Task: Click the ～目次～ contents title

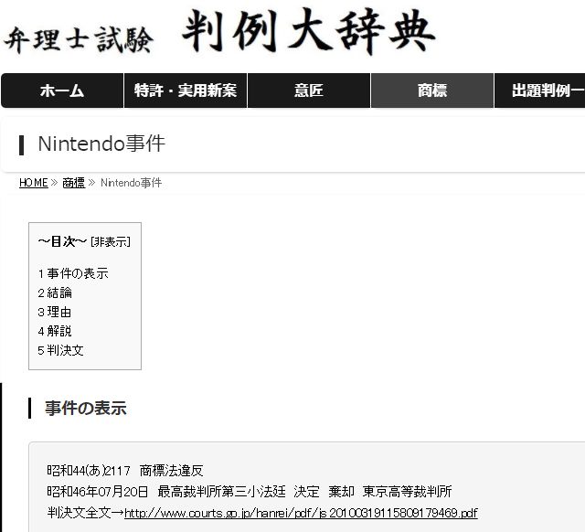Action: pos(62,241)
